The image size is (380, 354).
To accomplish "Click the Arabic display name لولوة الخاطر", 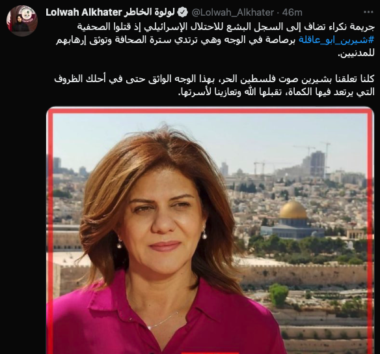I will [x=149, y=12].
